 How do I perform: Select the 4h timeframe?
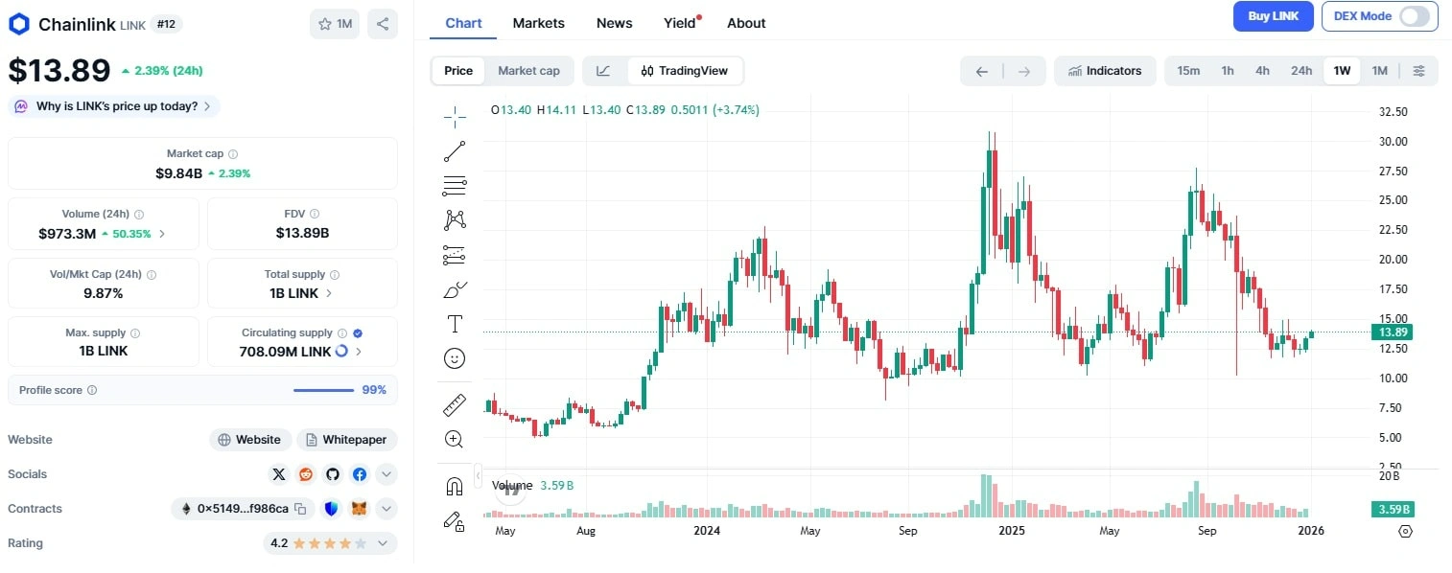(1262, 71)
